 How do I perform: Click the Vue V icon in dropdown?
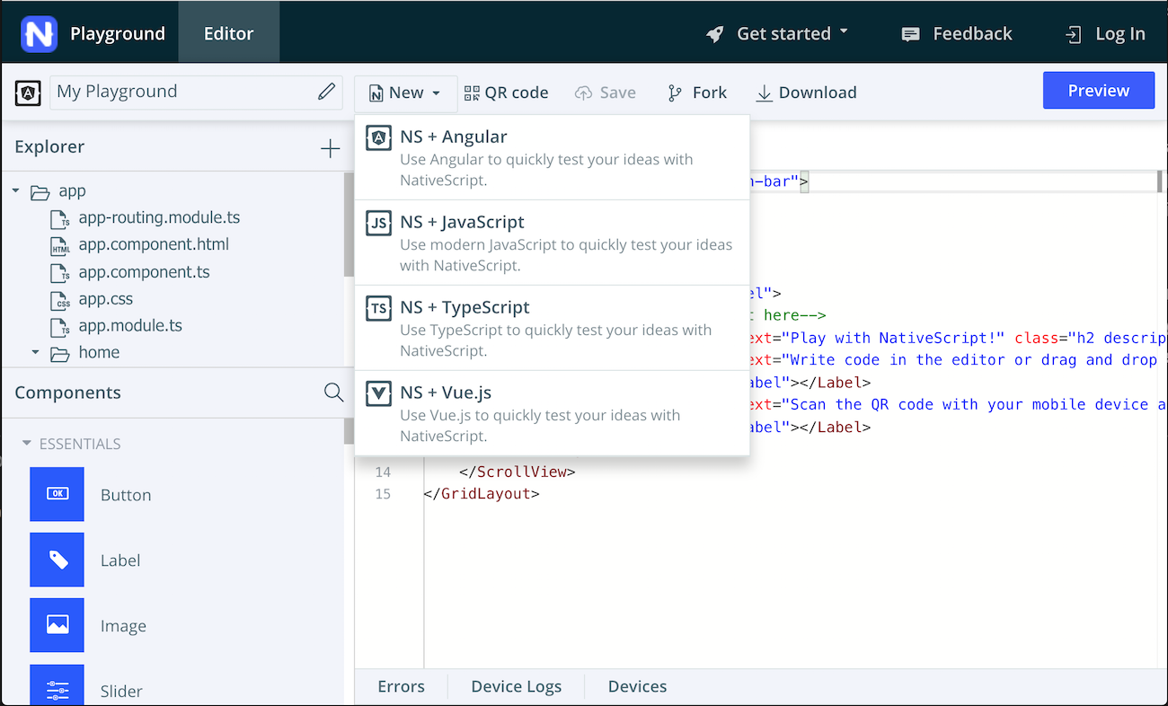pyautogui.click(x=379, y=394)
